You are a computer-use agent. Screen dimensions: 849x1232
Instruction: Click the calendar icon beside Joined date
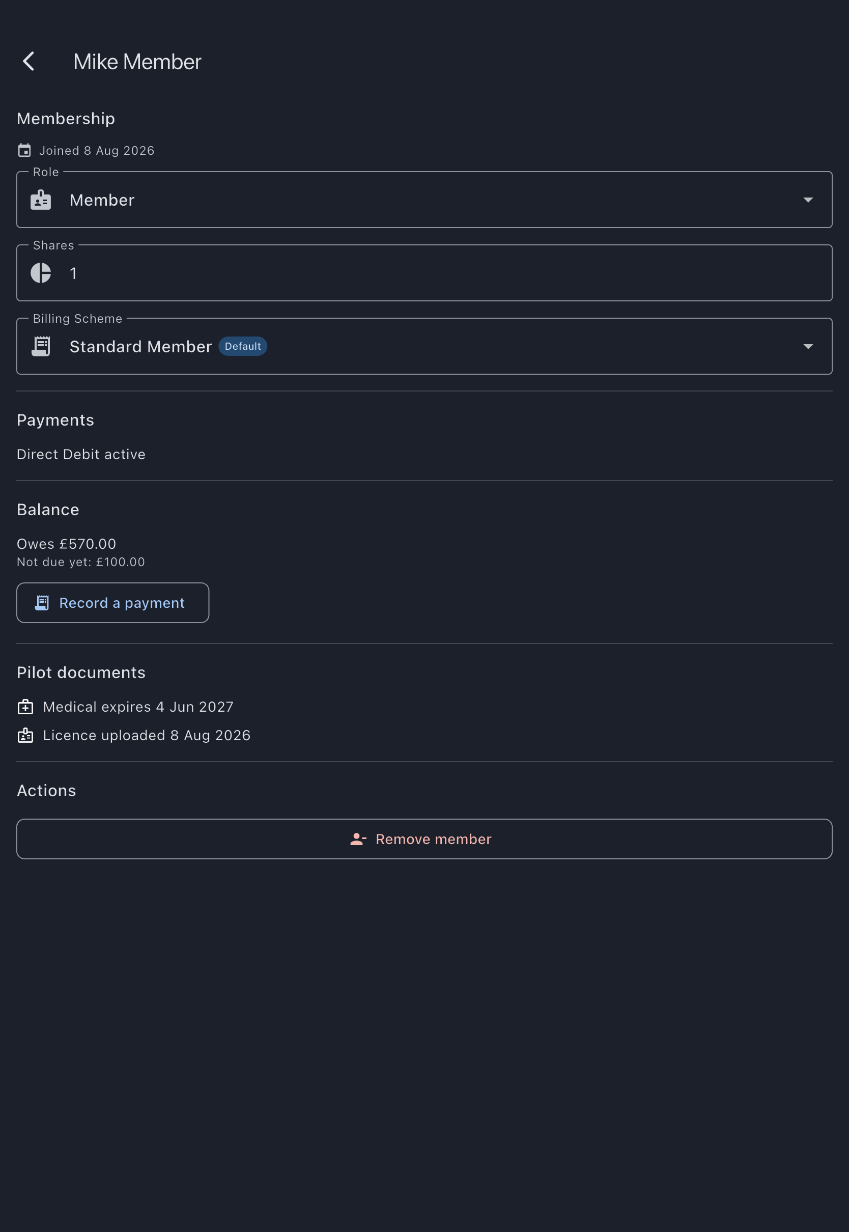24,151
